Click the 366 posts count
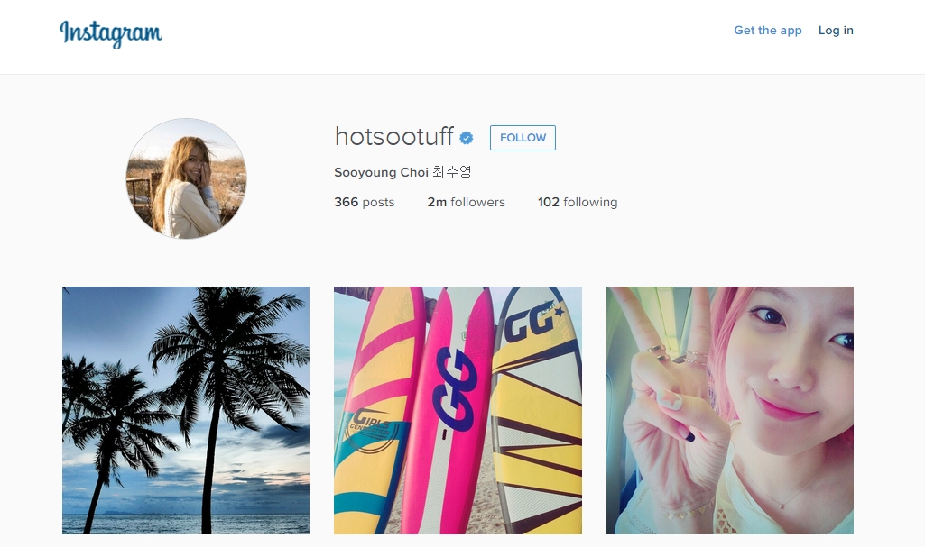925x547 pixels. click(364, 202)
